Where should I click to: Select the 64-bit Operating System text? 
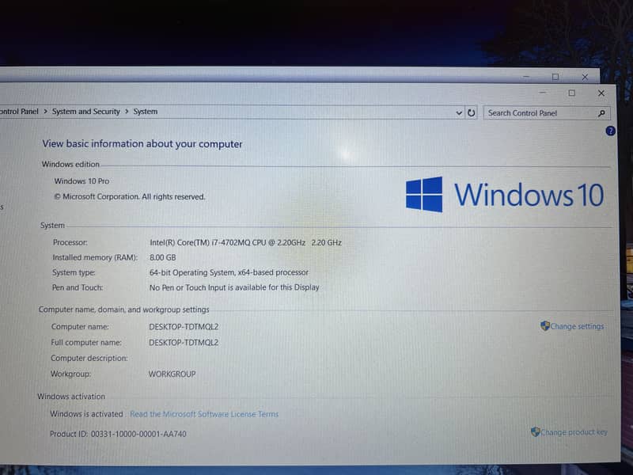pos(229,272)
